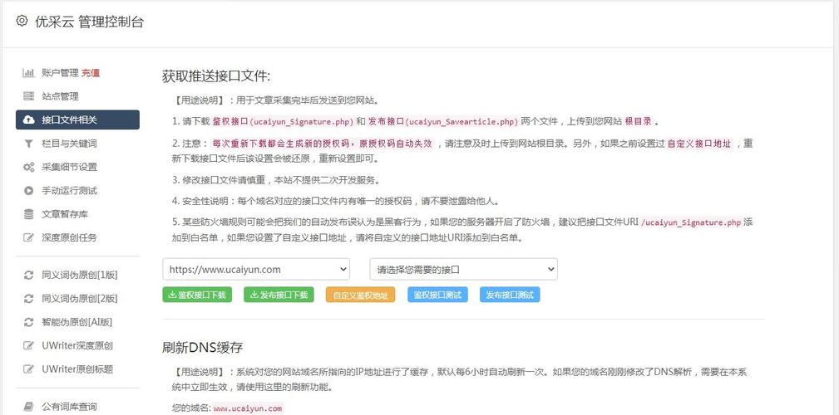Click the edit icon for UWriter深度原创
839x415 pixels.
pyautogui.click(x=28, y=345)
